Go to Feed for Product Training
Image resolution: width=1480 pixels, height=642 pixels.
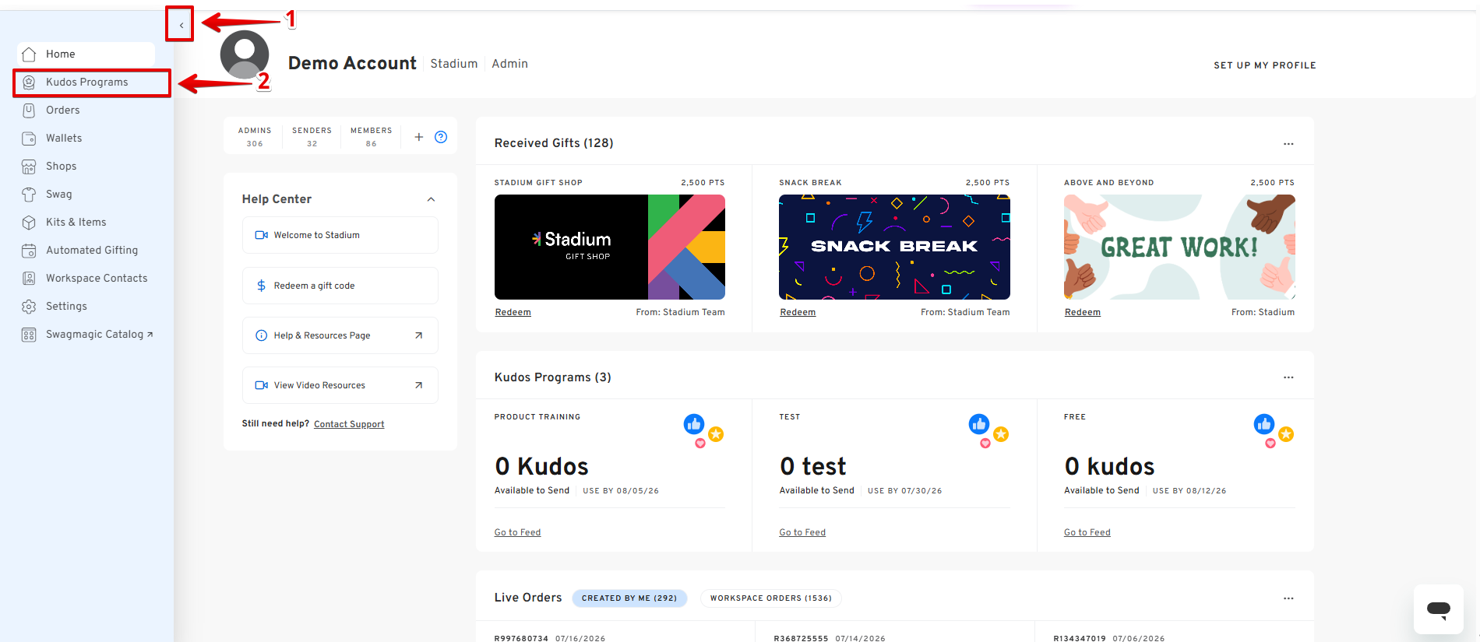(517, 532)
